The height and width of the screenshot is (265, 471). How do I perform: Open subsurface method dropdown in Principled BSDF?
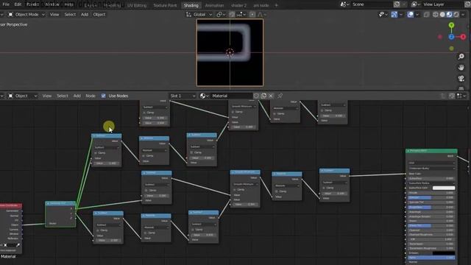tap(431, 169)
